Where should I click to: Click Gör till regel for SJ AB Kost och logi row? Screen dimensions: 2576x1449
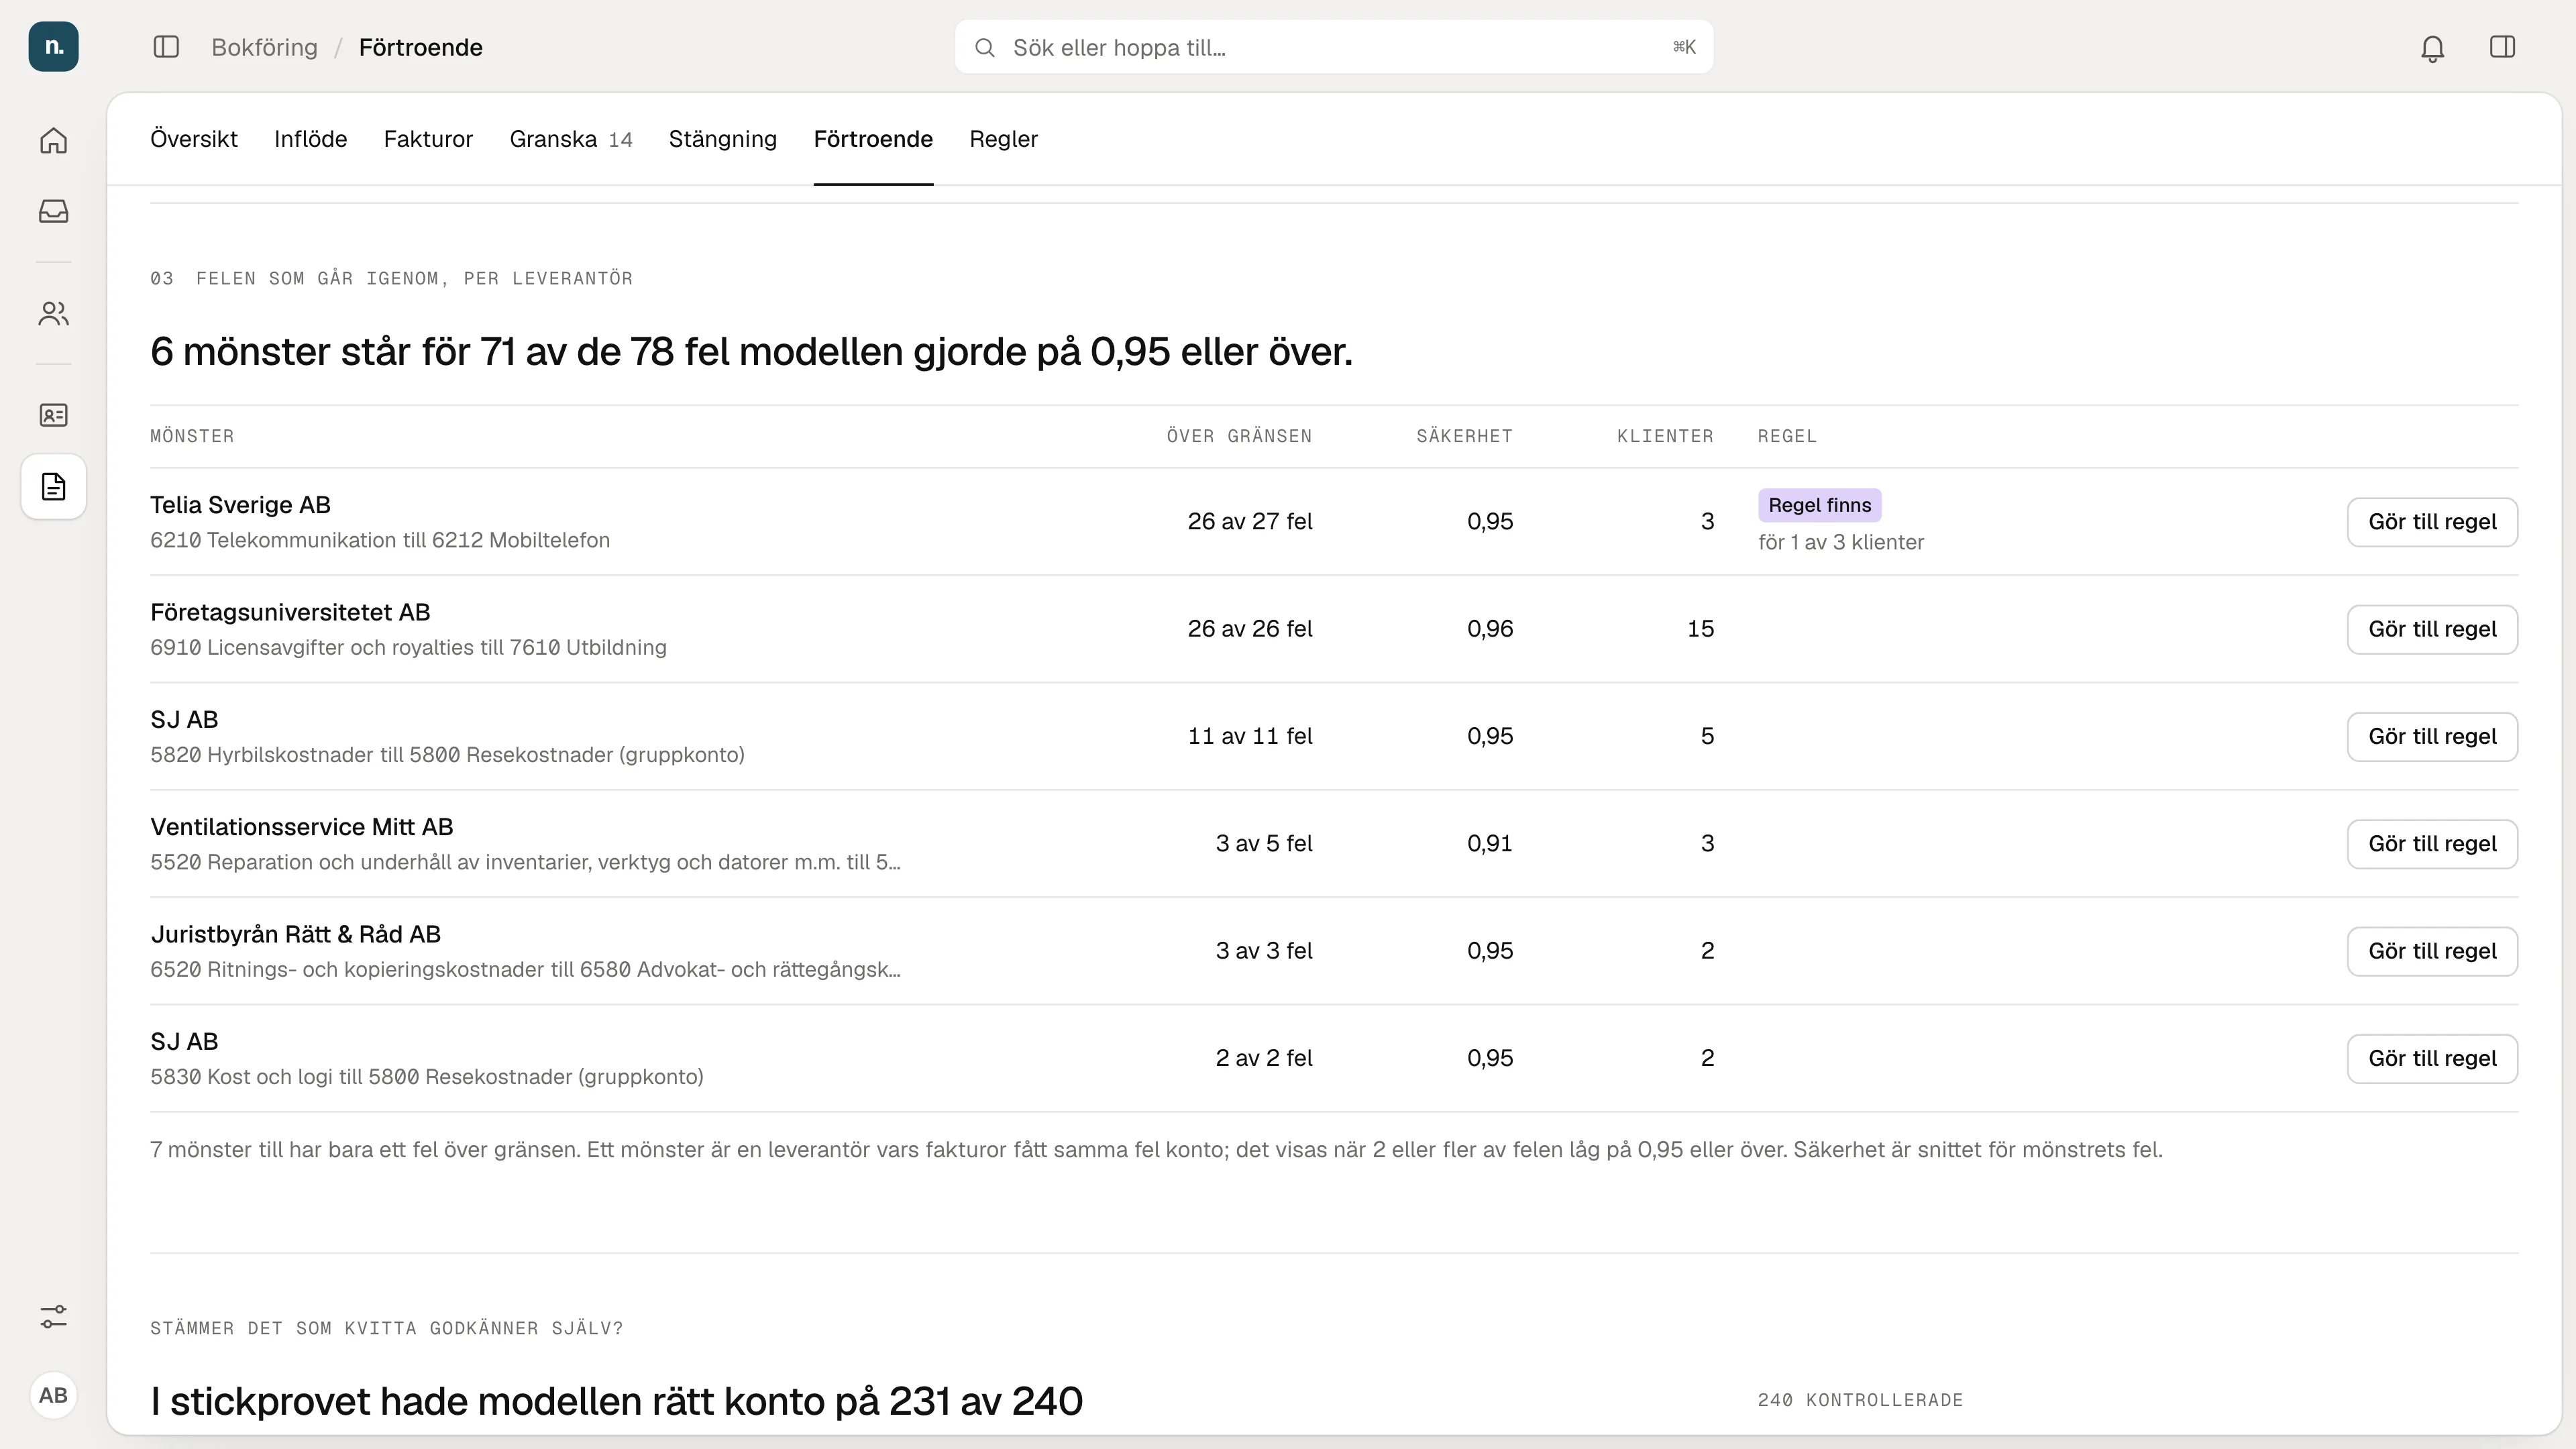(2432, 1058)
